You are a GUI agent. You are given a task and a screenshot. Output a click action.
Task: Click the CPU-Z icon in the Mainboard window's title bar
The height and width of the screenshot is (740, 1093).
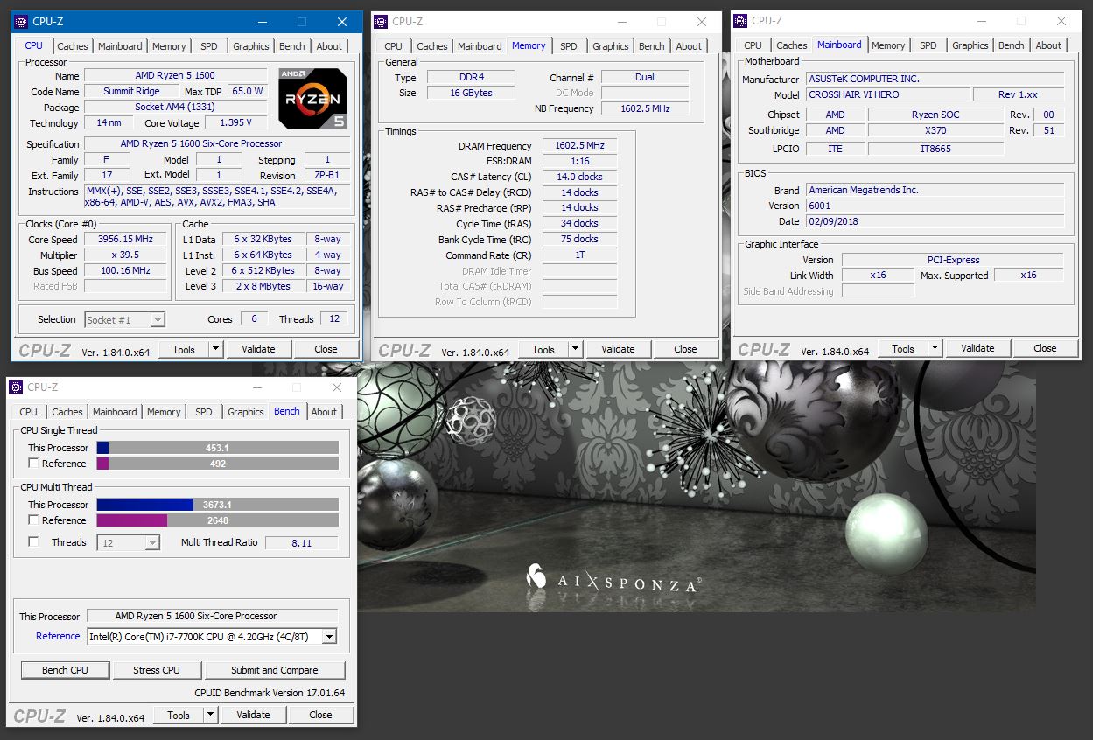coord(742,21)
